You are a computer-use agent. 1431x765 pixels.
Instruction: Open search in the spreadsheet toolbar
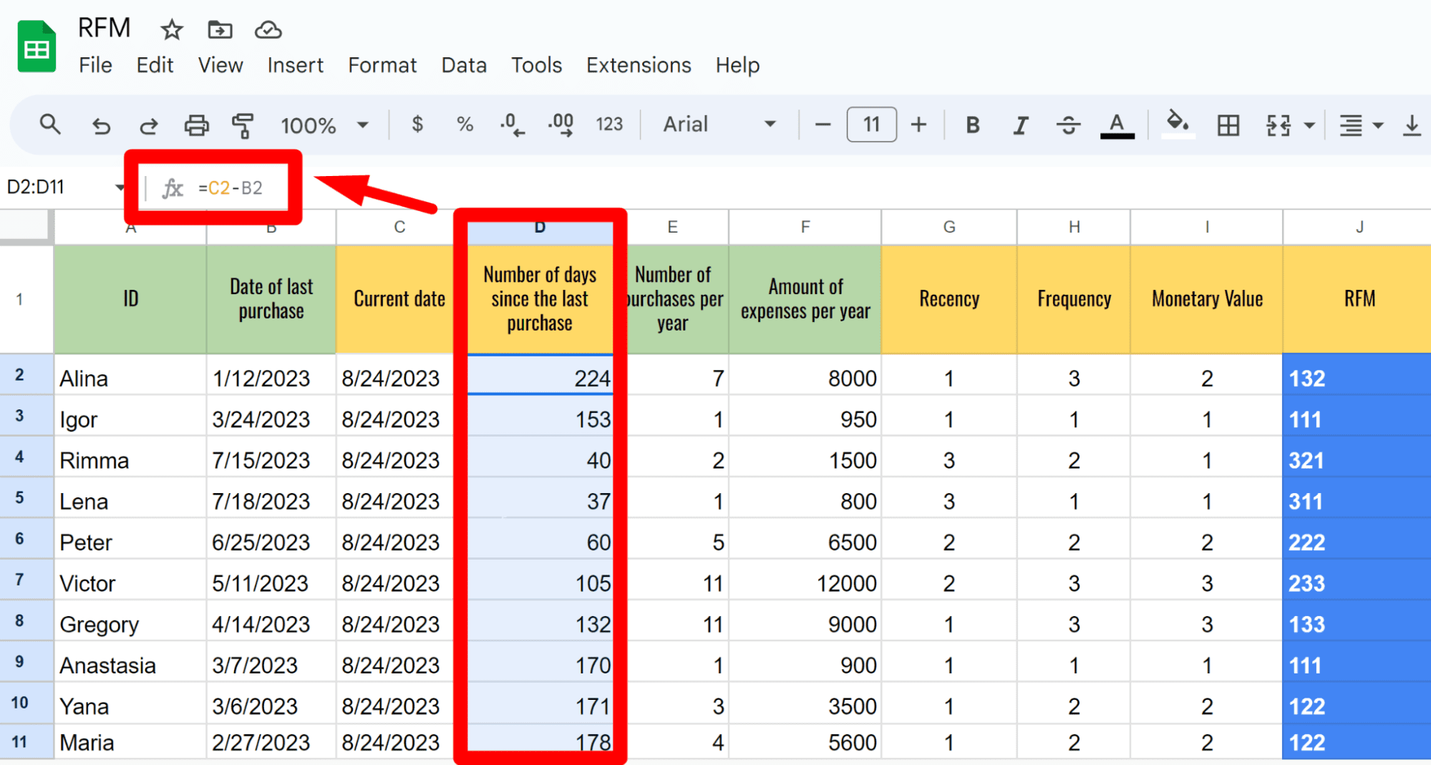tap(49, 124)
